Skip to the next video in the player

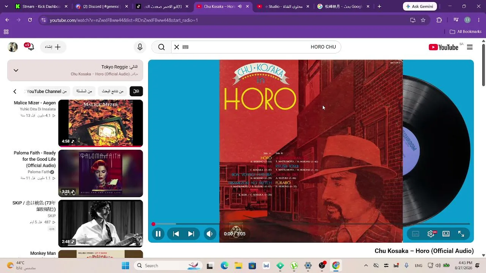click(x=191, y=234)
